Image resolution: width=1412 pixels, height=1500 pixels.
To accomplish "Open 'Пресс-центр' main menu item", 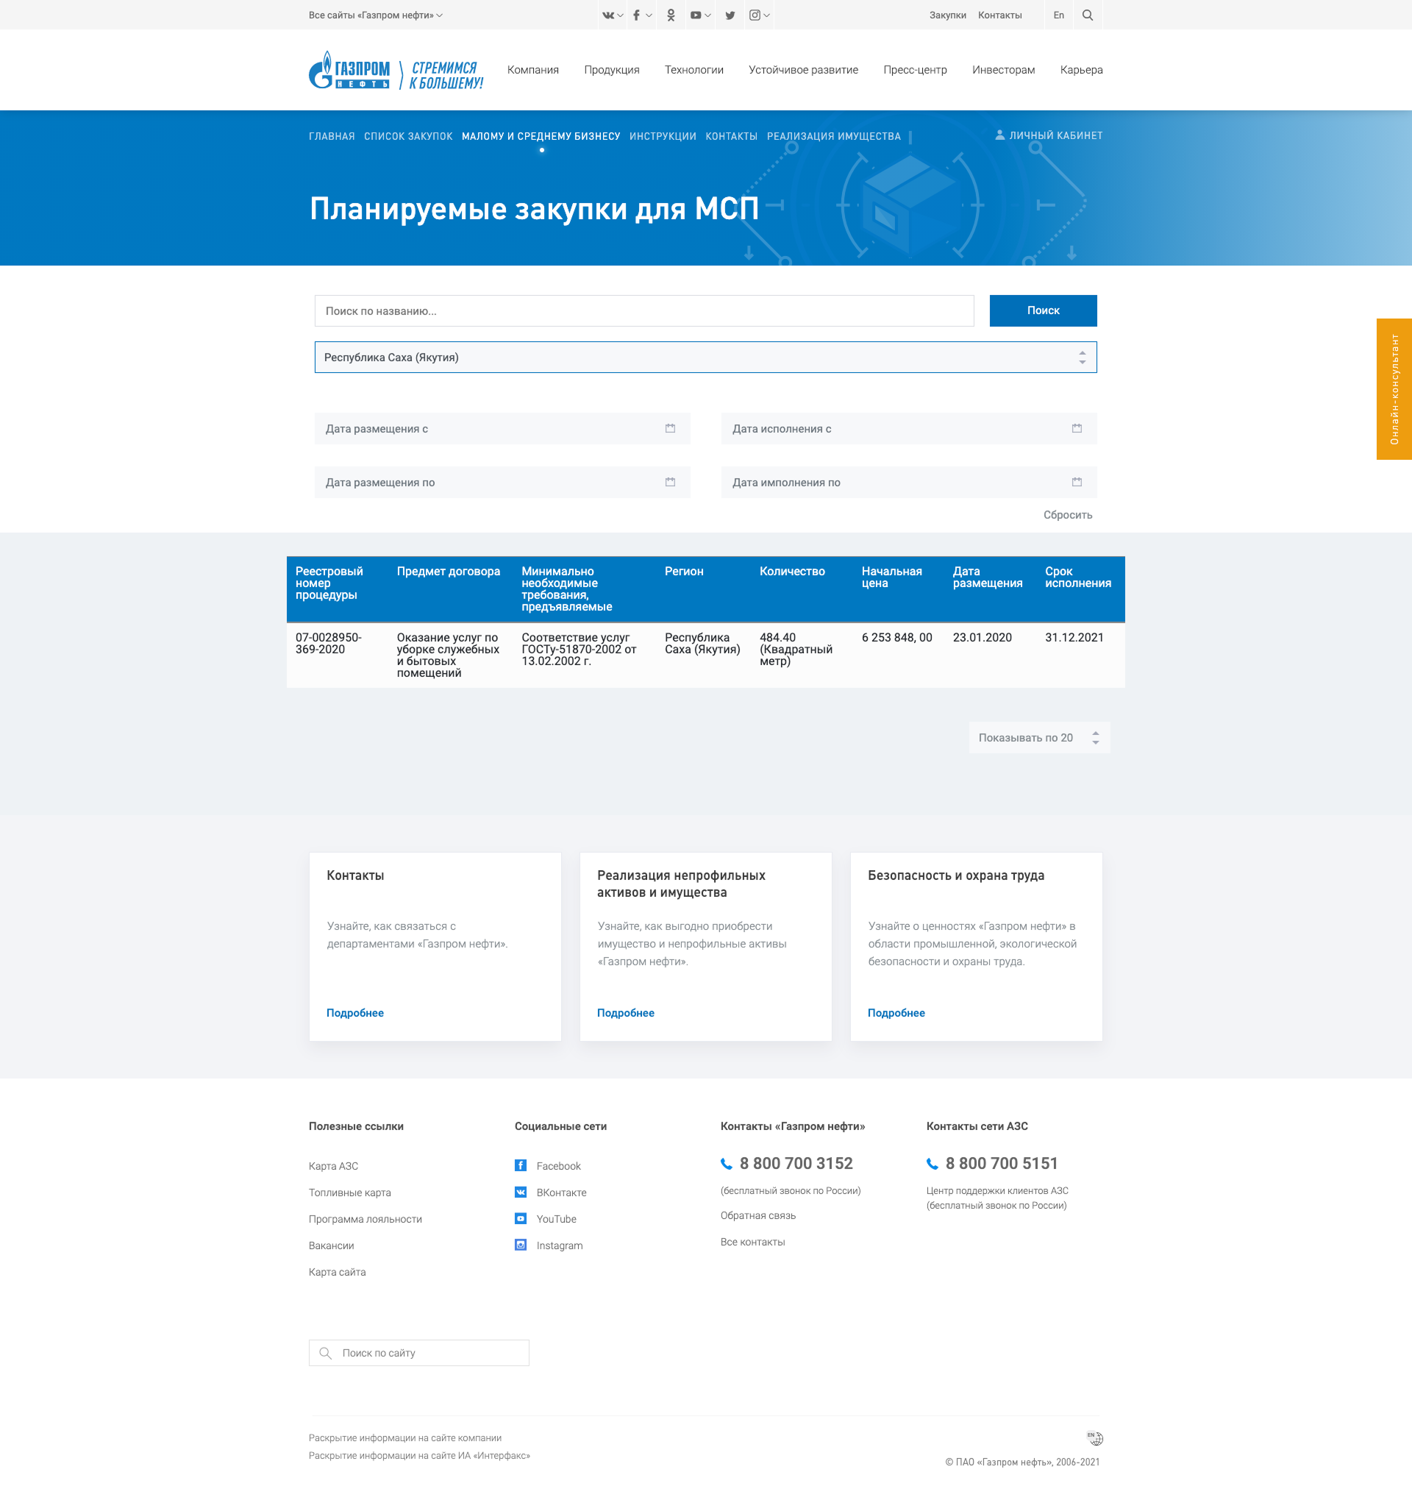I will [914, 70].
